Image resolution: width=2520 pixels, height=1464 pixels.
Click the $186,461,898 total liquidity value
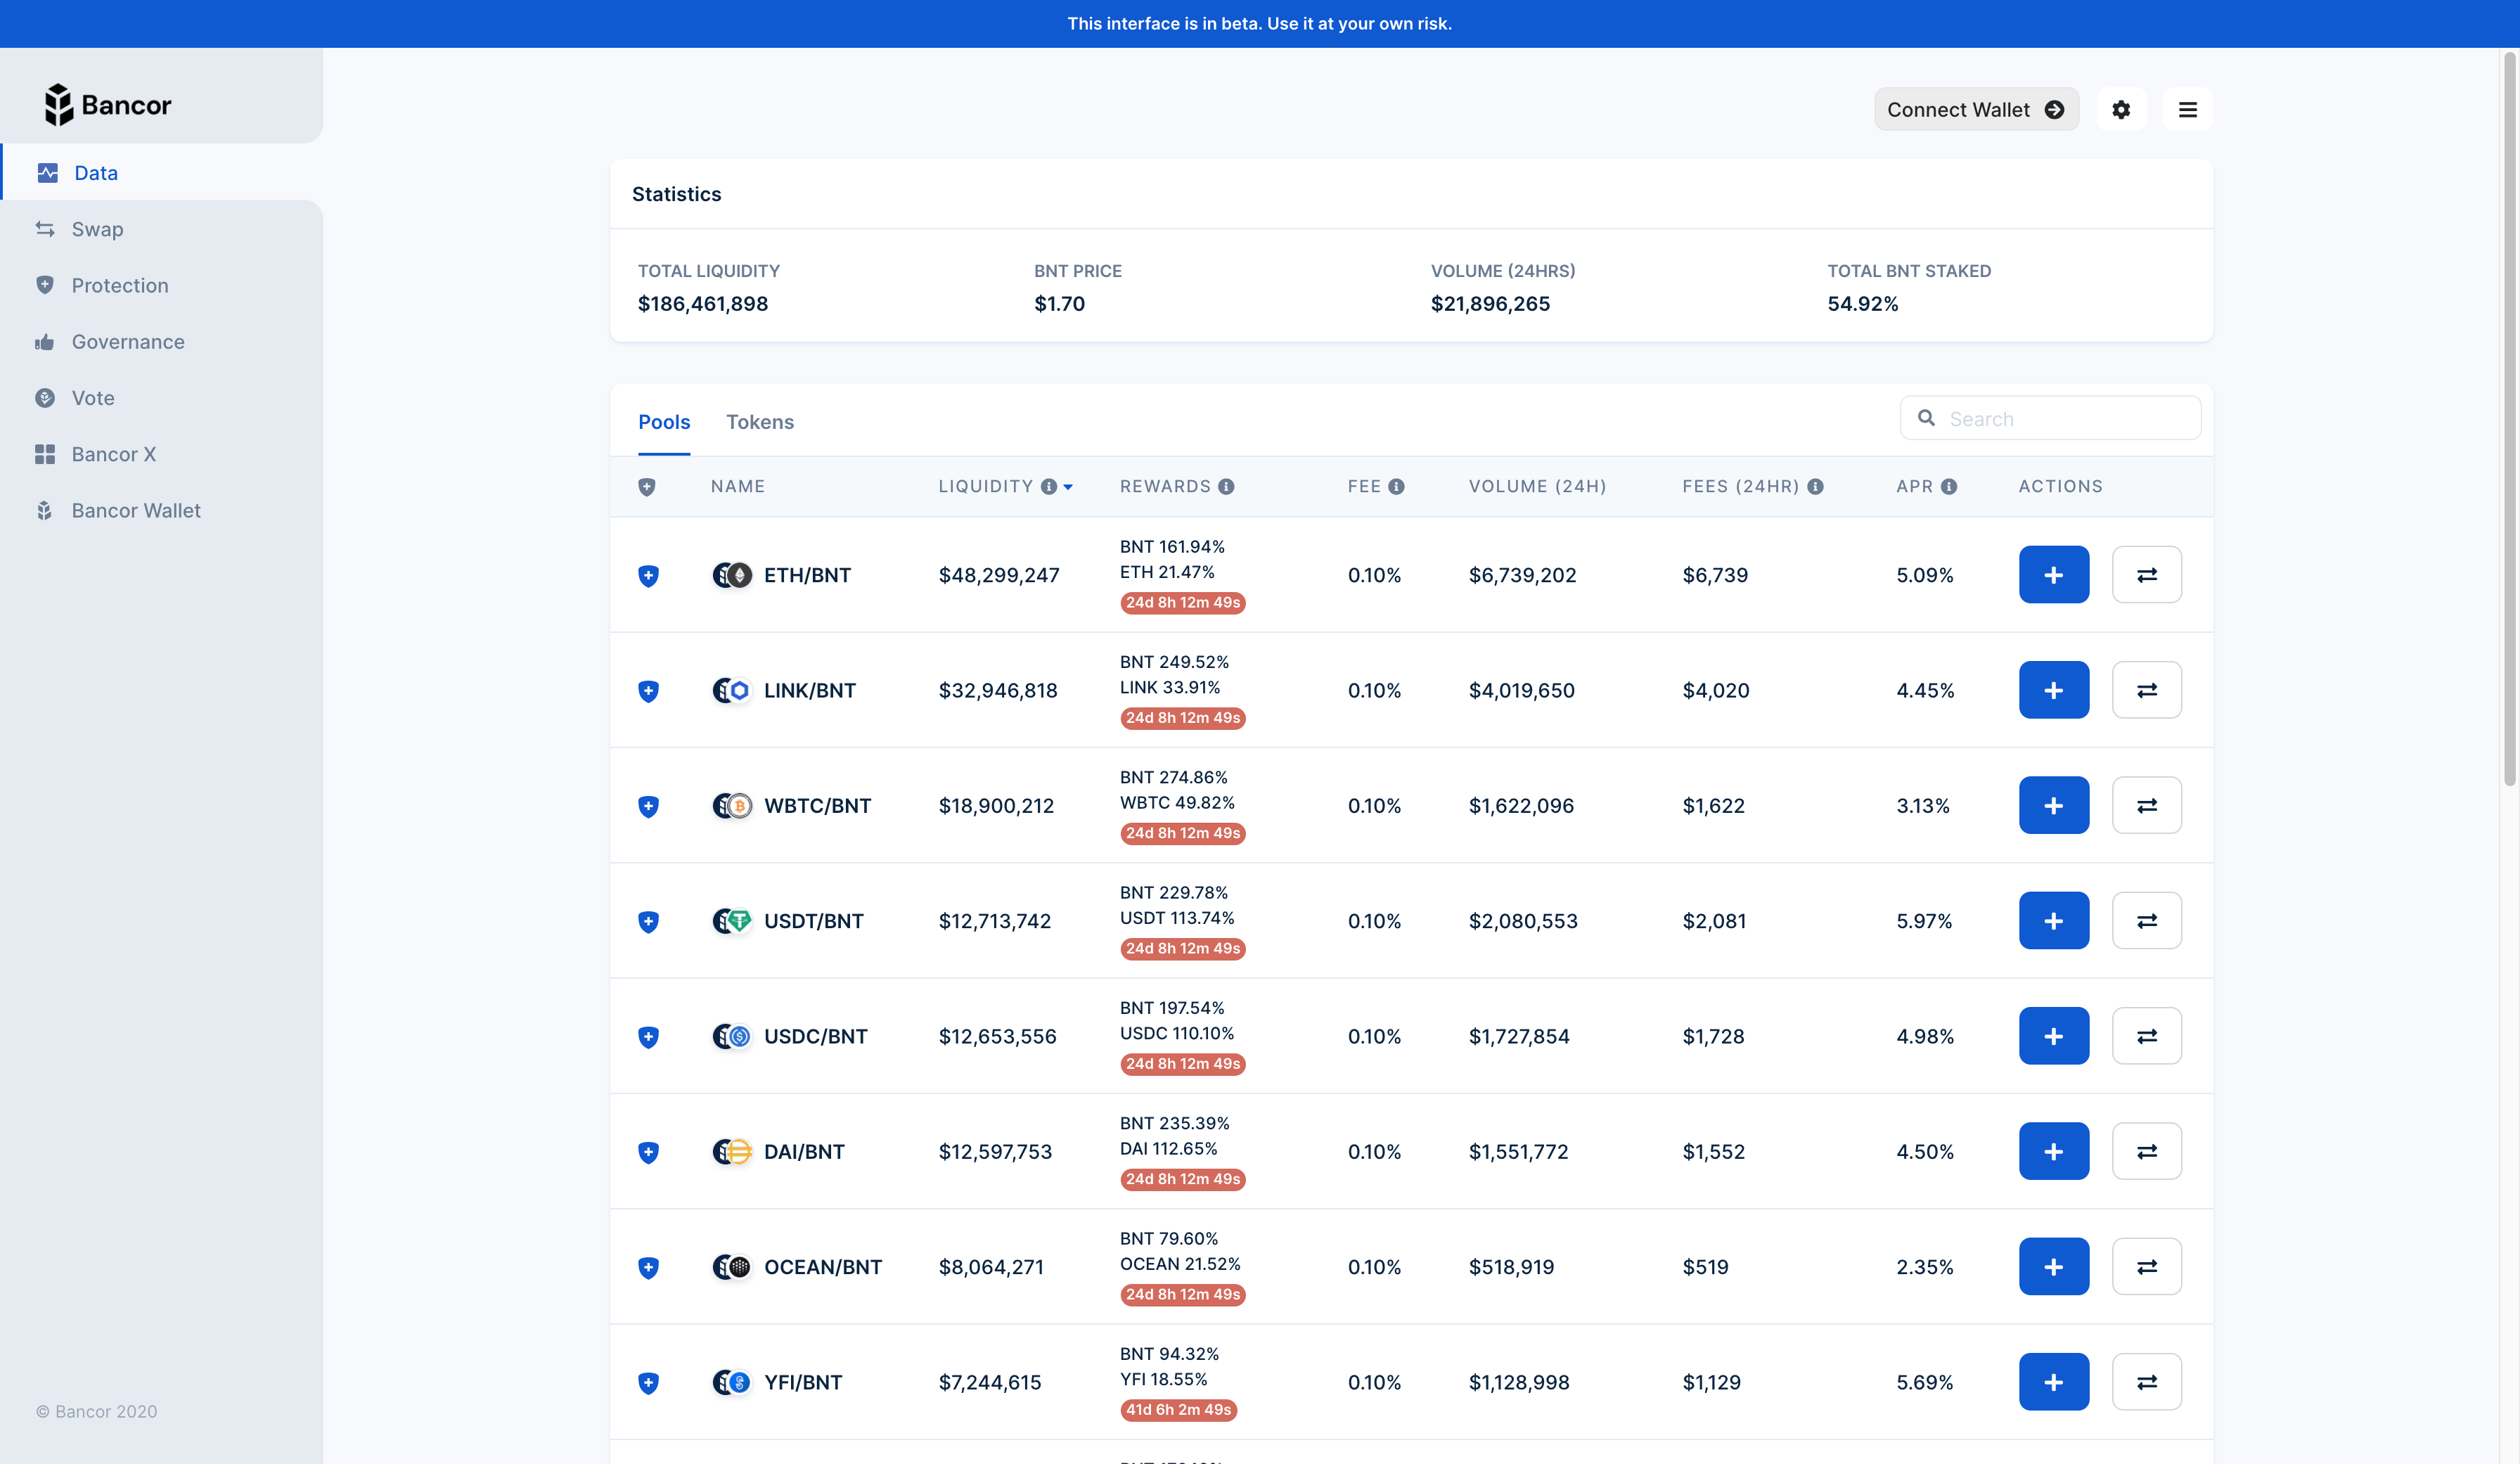coord(702,304)
